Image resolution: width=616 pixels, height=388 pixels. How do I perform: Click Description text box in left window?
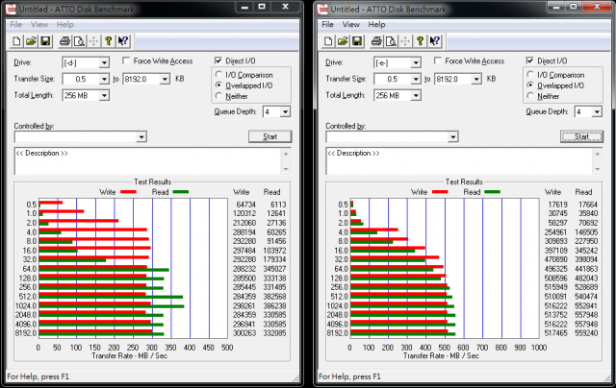click(x=147, y=161)
